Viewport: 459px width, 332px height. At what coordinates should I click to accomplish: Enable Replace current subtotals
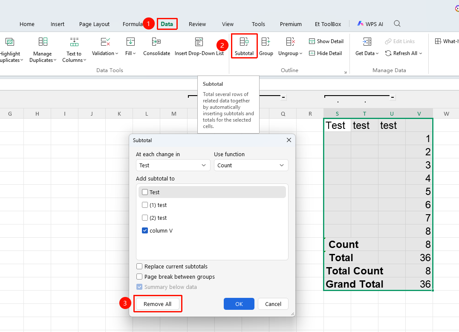[139, 266]
